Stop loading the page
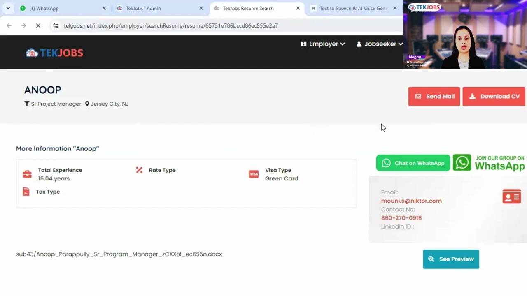 [x=38, y=25]
